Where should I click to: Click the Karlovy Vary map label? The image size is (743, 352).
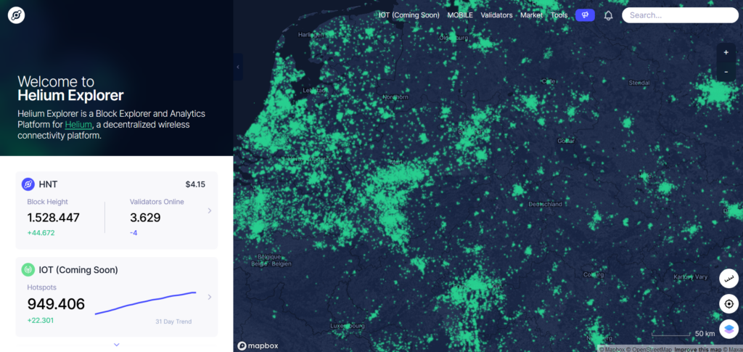tap(691, 277)
